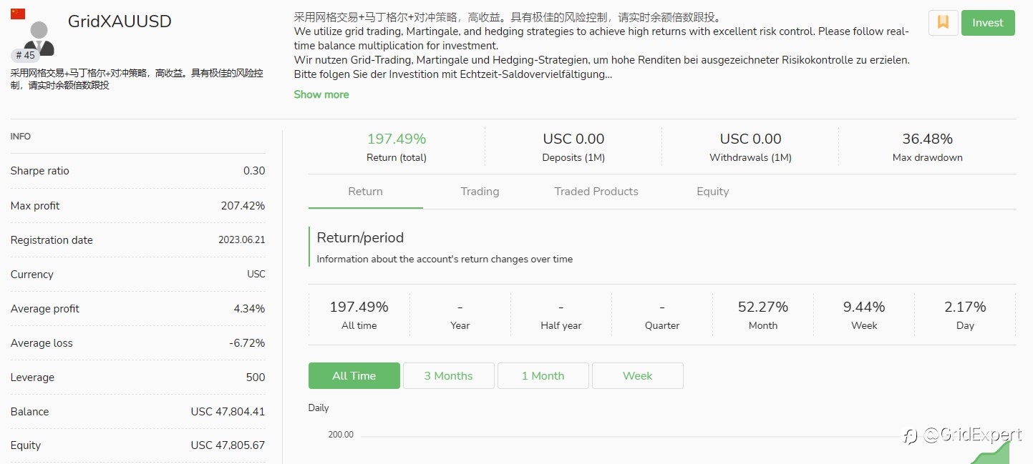Screen dimensions: 1033x464
Task: Click the Average profit 4.34% row
Action: point(137,309)
